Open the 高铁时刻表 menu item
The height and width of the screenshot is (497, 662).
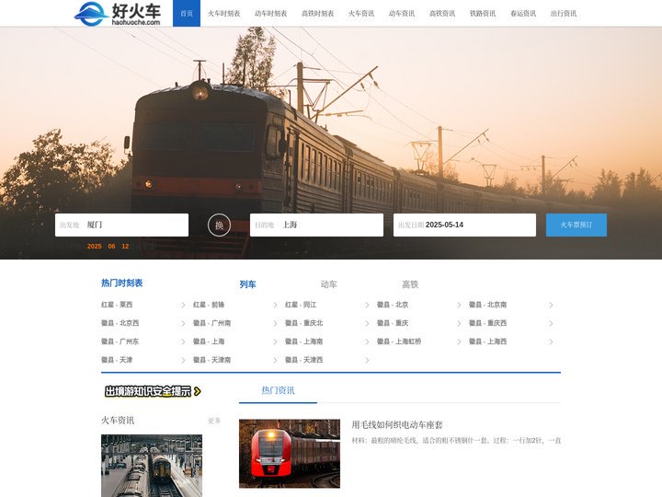(x=317, y=14)
